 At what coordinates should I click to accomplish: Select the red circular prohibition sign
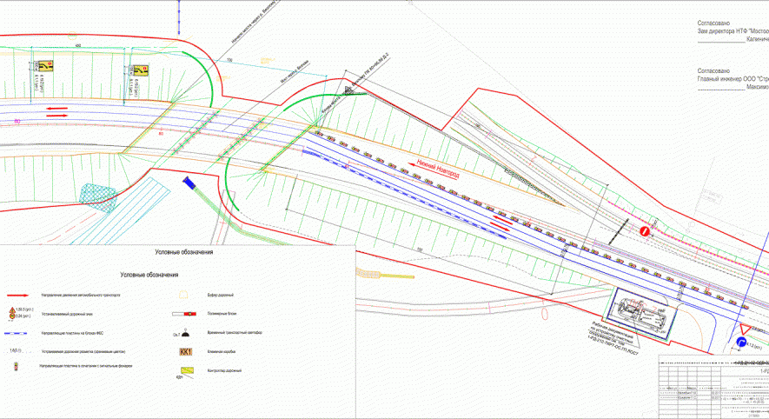(645, 231)
